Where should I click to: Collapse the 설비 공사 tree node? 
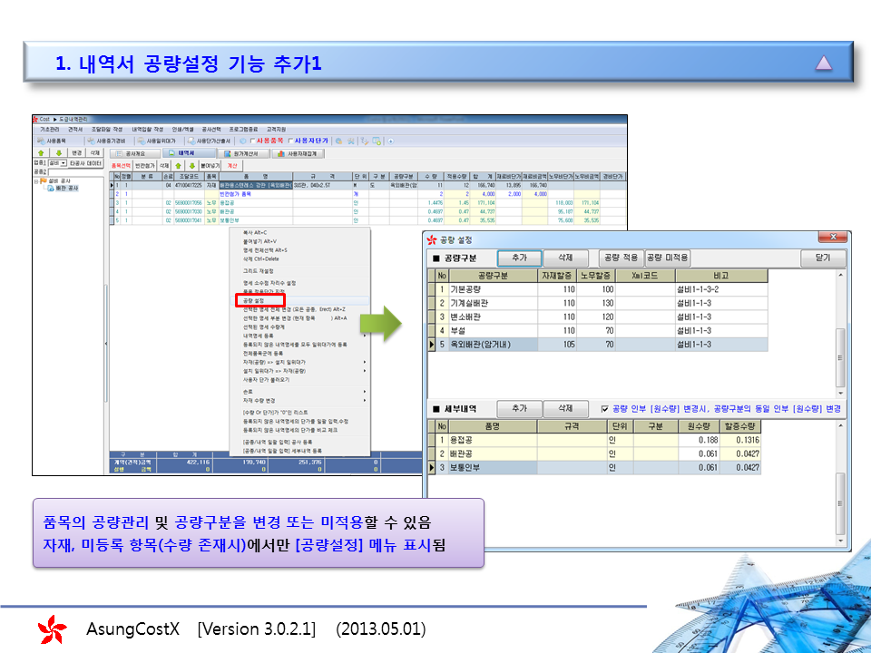(36, 180)
